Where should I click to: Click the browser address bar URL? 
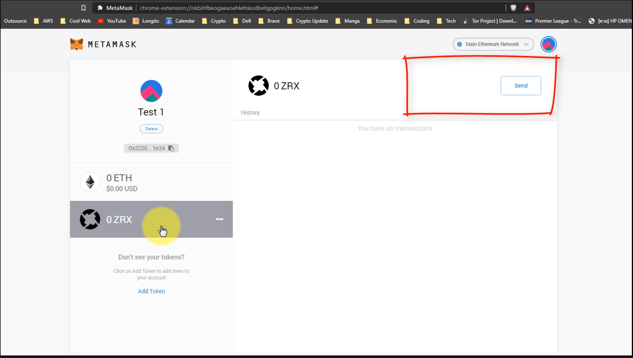(x=229, y=8)
